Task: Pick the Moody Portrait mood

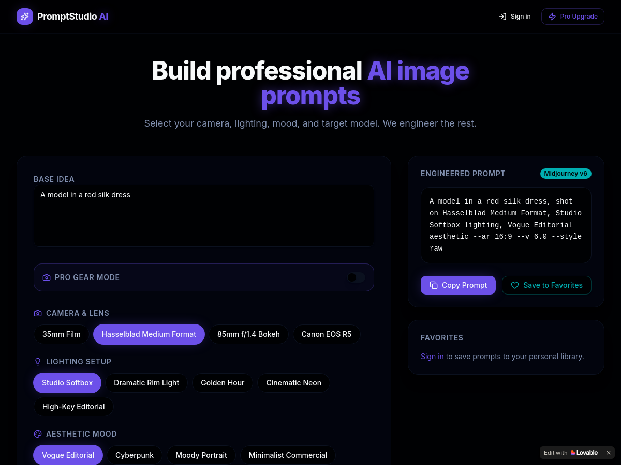Action: click(201, 455)
